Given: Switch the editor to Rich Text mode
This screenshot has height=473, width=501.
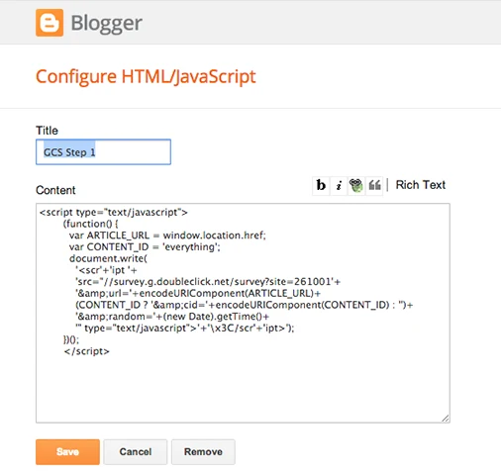Looking at the screenshot, I should (421, 185).
